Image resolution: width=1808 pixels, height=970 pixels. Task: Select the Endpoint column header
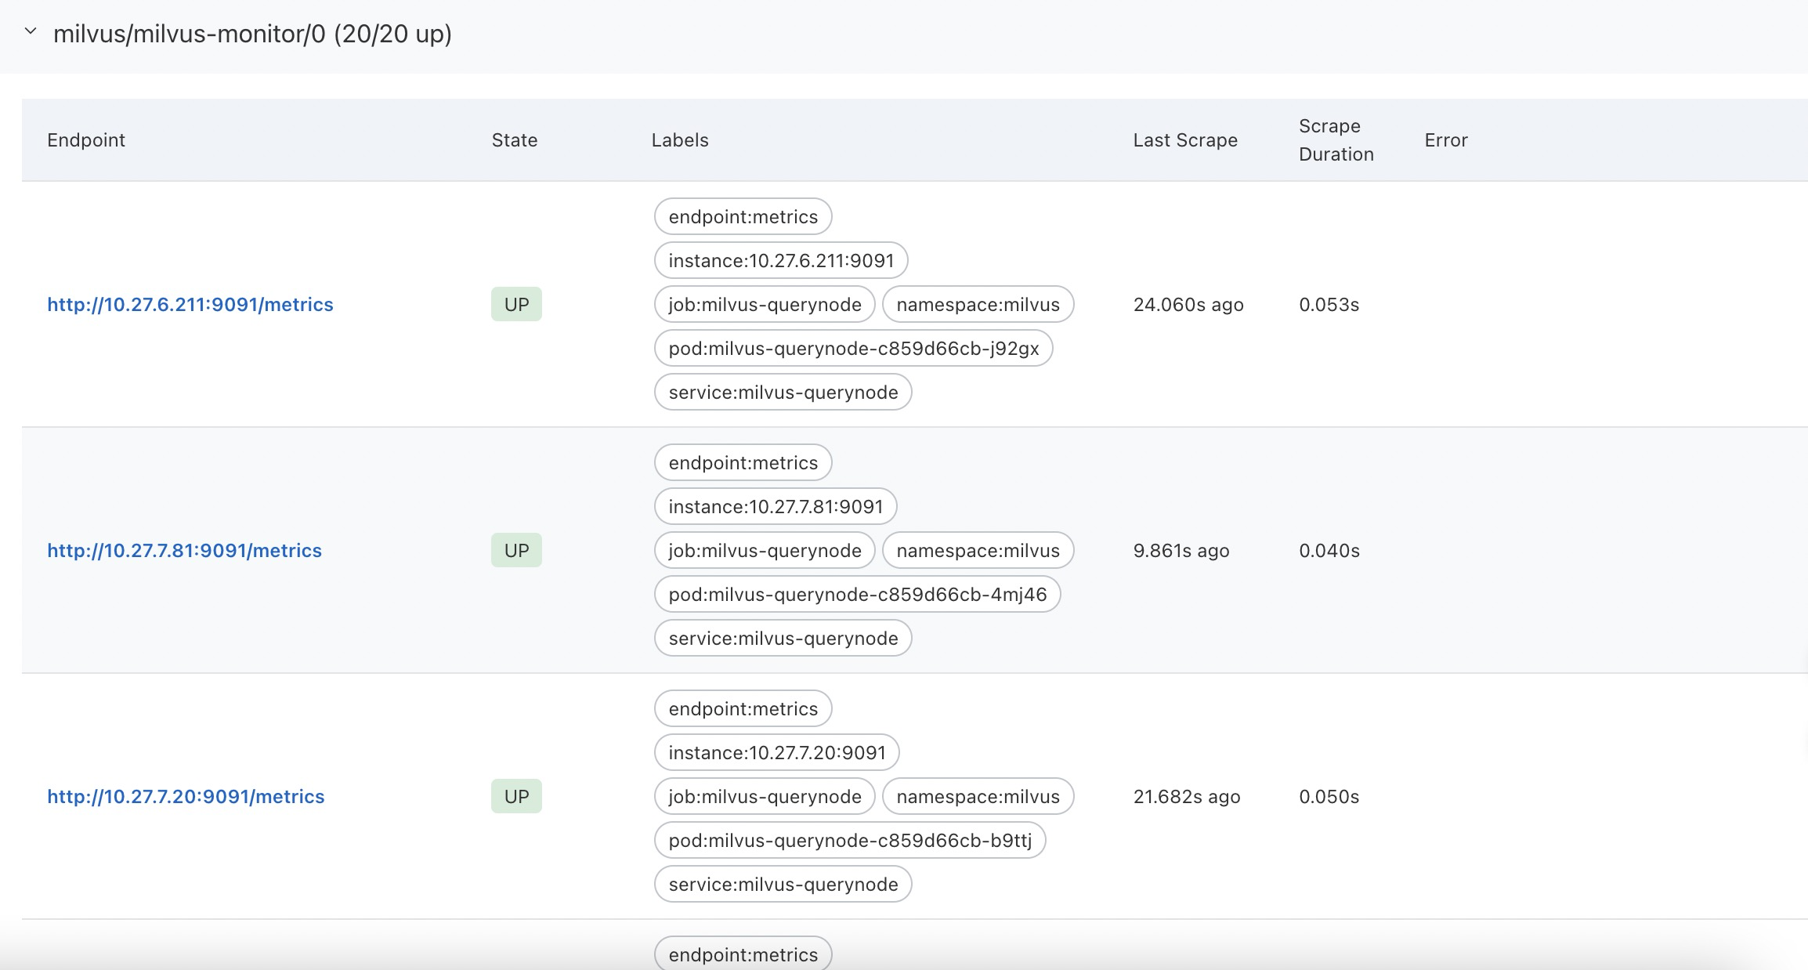pos(86,140)
